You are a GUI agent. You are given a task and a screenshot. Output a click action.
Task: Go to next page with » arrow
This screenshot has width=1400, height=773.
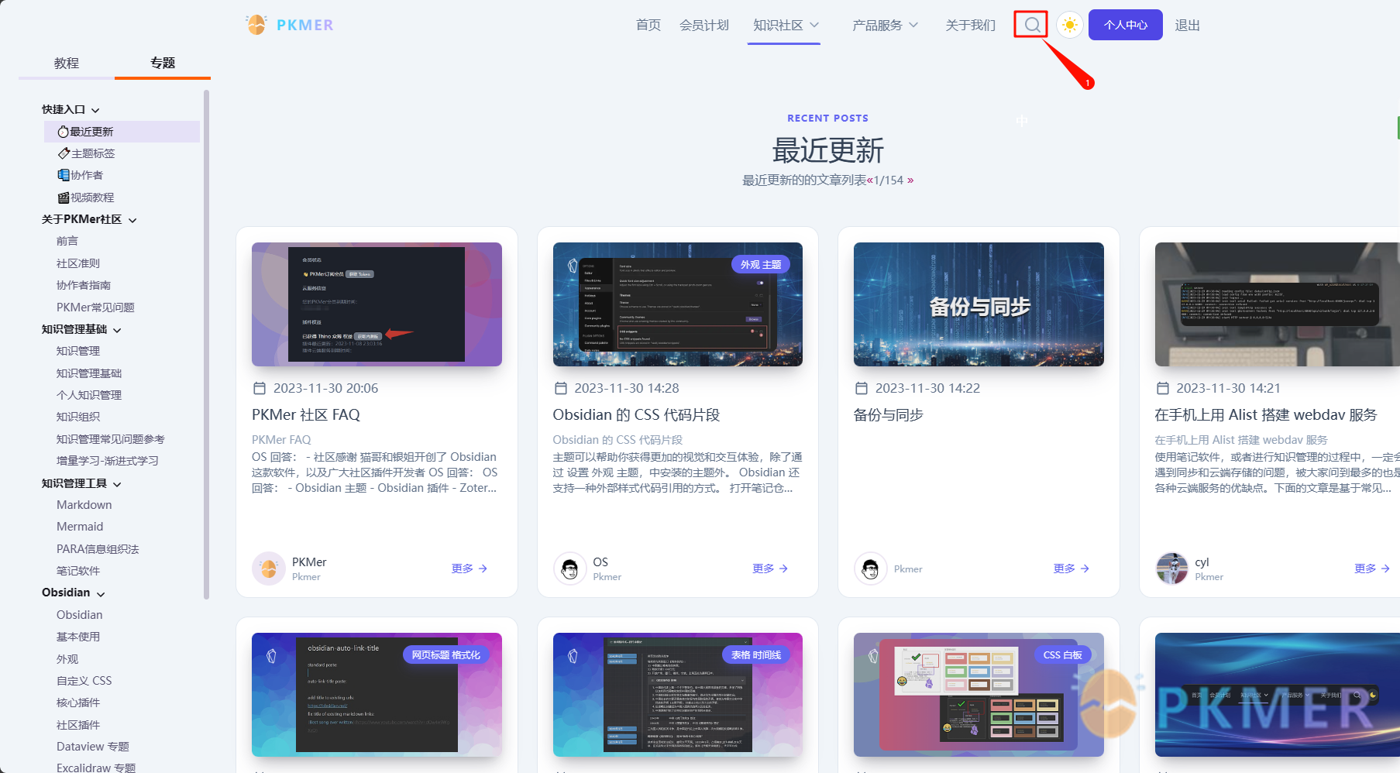(910, 180)
